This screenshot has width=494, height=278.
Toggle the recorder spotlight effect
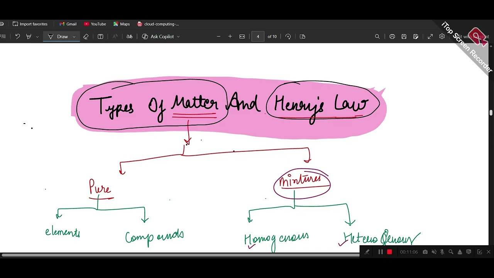[460, 252]
